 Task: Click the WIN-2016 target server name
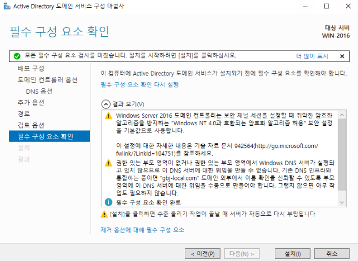[x=336, y=36]
